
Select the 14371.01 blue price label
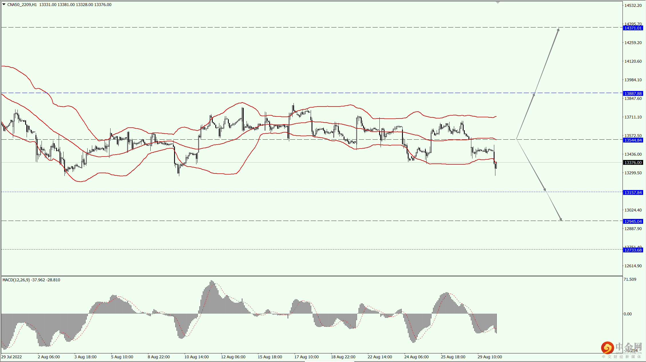point(633,28)
